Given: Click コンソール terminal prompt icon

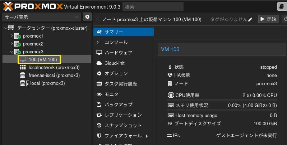Looking at the screenshot, I should pos(99,43).
